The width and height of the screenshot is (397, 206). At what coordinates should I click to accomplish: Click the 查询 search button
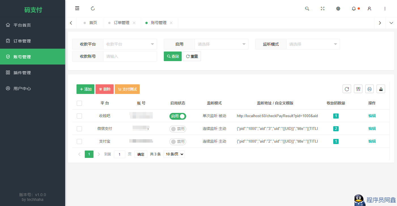click(x=173, y=56)
